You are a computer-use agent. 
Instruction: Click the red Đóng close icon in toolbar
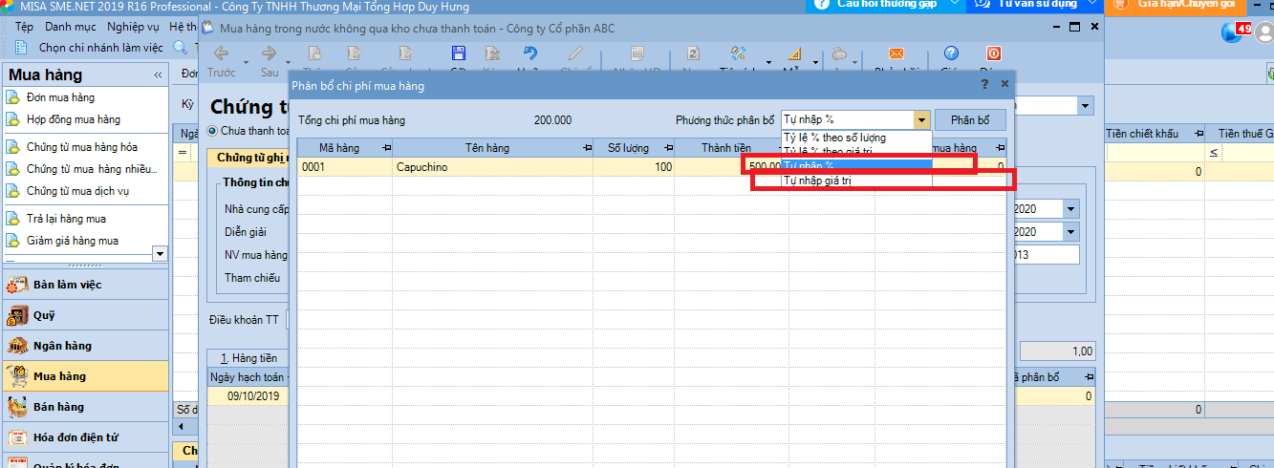[993, 53]
